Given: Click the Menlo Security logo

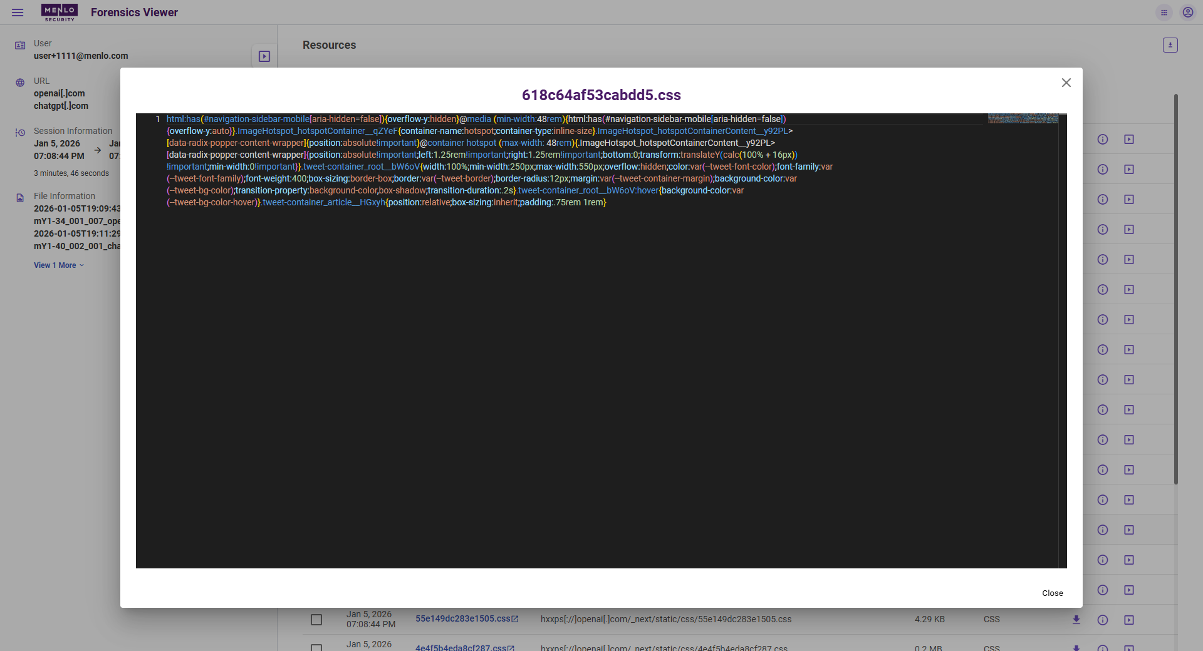Looking at the screenshot, I should (x=60, y=13).
